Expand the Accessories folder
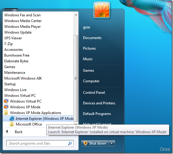 (x=13, y=50)
